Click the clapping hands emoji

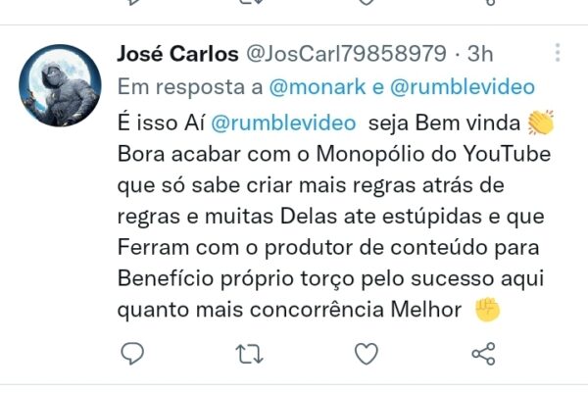pos(540,123)
